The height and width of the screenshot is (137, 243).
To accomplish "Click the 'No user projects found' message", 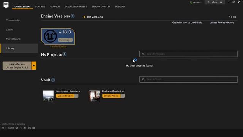I will [x=139, y=65].
